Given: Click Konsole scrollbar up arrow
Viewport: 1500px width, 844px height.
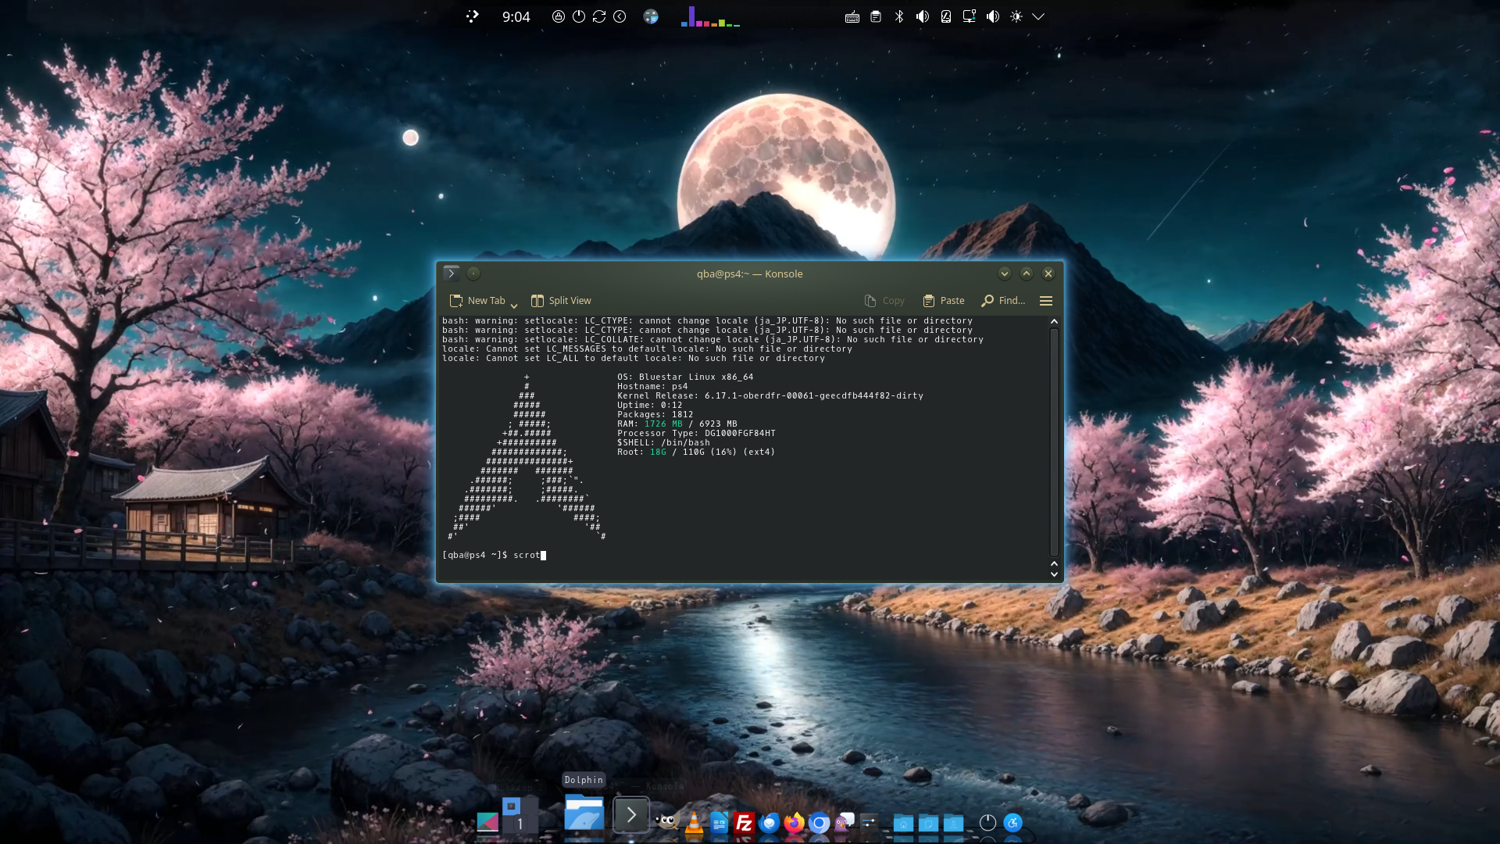Looking at the screenshot, I should 1054,321.
